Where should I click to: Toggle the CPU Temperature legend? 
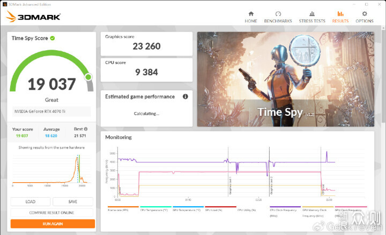(155, 209)
